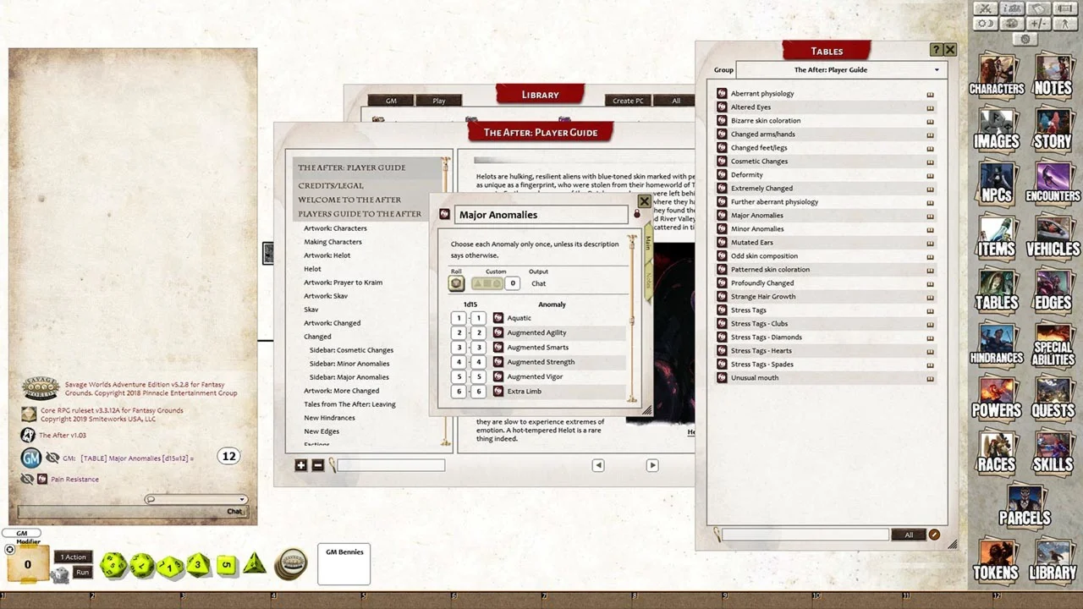This screenshot has height=609, width=1083.
Task: Toggle the share indicator for Unusual mouth
Action: (930, 378)
